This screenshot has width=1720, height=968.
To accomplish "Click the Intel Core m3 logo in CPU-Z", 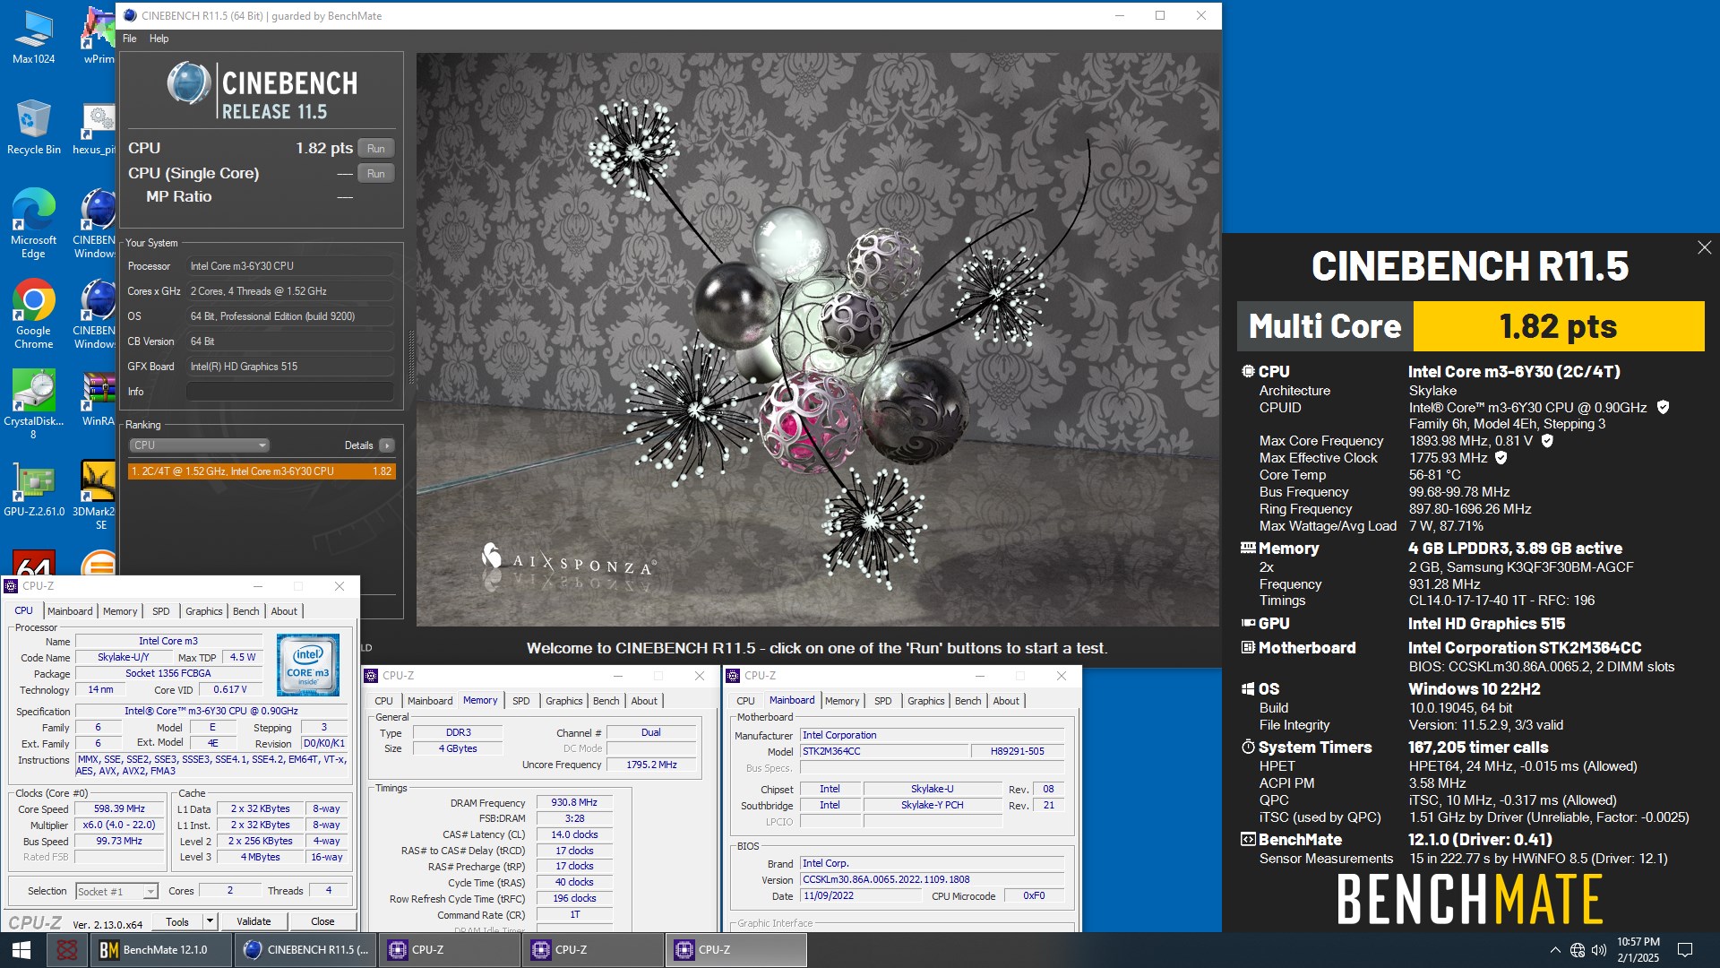I will click(x=308, y=664).
